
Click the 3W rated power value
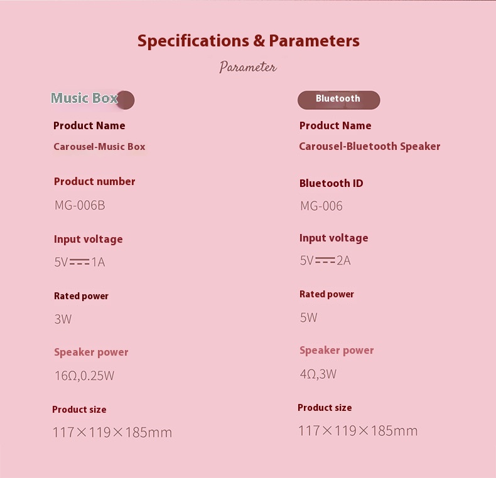click(63, 319)
